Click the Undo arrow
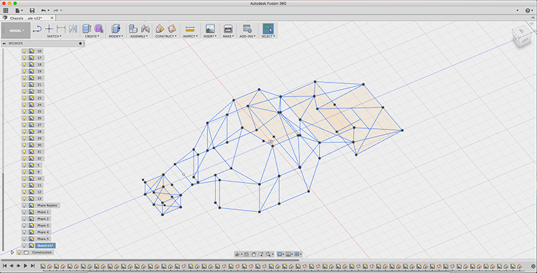 click(44, 11)
